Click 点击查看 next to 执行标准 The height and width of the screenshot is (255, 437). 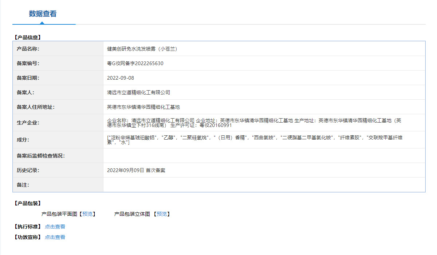tap(55, 227)
